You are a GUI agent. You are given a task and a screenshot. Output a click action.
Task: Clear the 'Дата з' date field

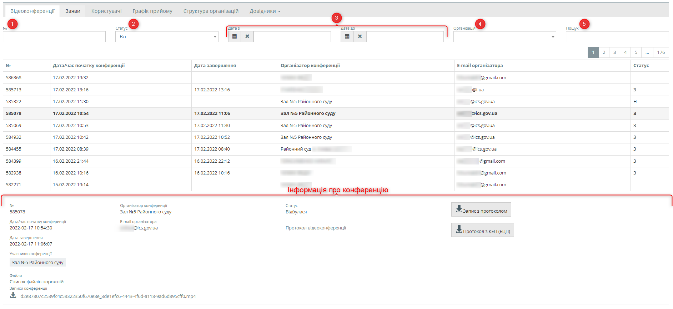coord(247,36)
